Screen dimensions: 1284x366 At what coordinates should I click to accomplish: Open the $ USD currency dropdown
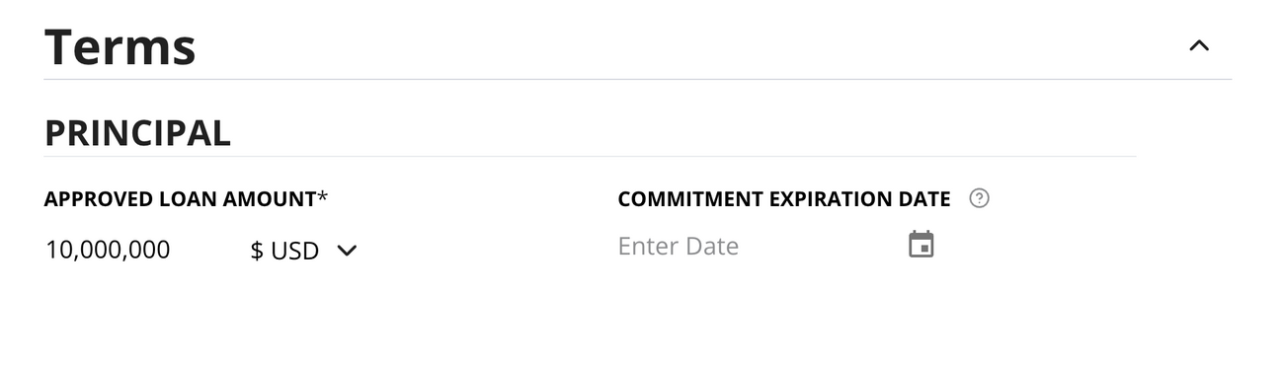[303, 251]
